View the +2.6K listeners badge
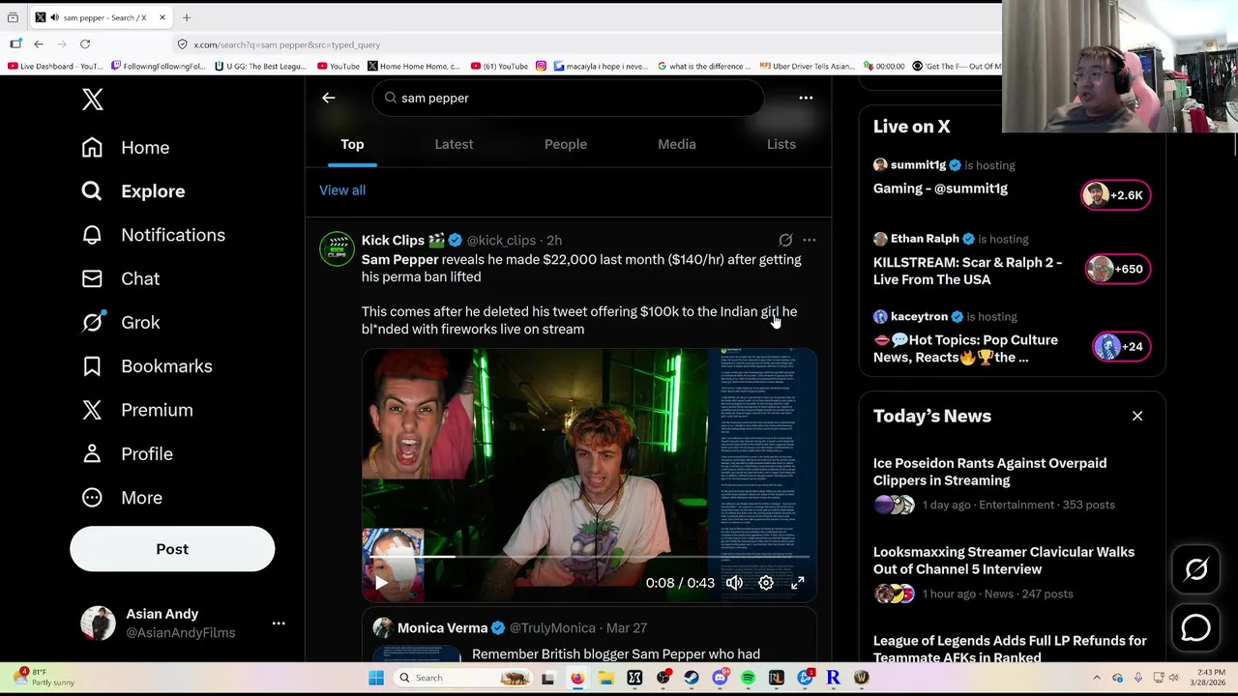The width and height of the screenshot is (1238, 696). point(1115,195)
